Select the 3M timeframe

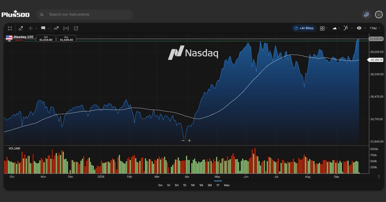[x=209, y=185]
